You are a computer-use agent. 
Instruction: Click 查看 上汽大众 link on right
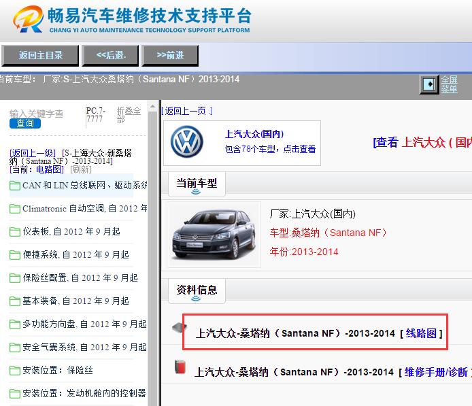[x=422, y=142]
